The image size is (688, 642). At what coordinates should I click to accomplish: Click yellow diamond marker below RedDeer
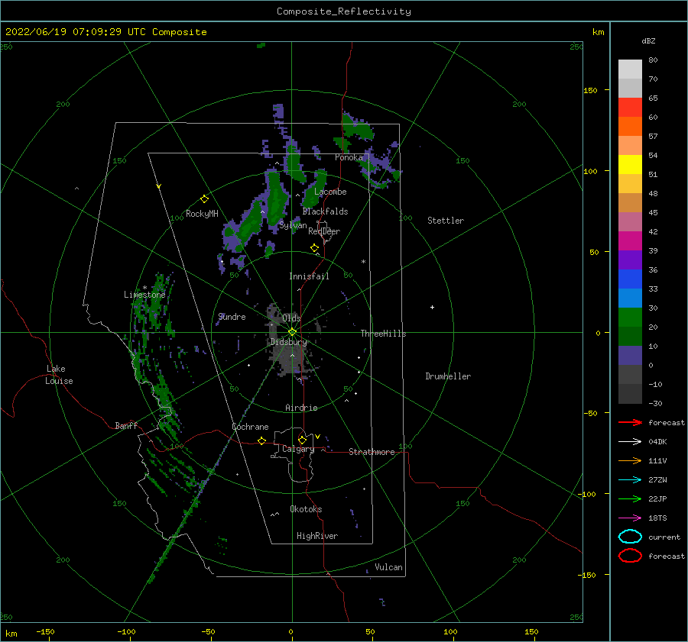[314, 248]
